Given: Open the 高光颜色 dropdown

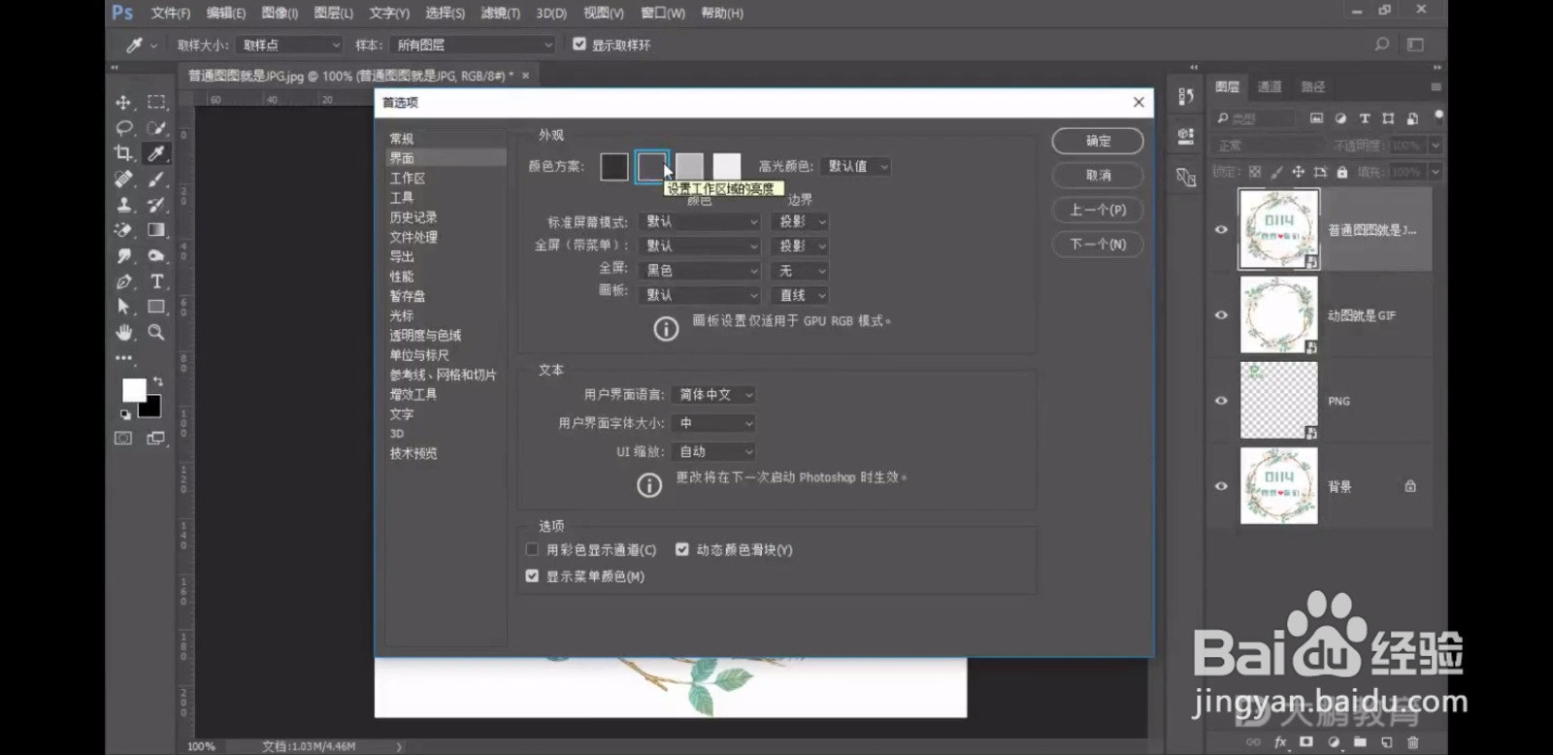Looking at the screenshot, I should (x=855, y=166).
